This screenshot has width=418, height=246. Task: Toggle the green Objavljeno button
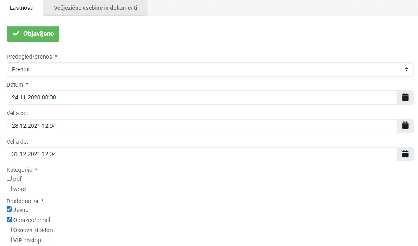[x=33, y=34]
